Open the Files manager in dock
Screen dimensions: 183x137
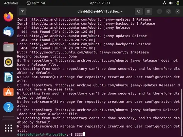click(8, 47)
